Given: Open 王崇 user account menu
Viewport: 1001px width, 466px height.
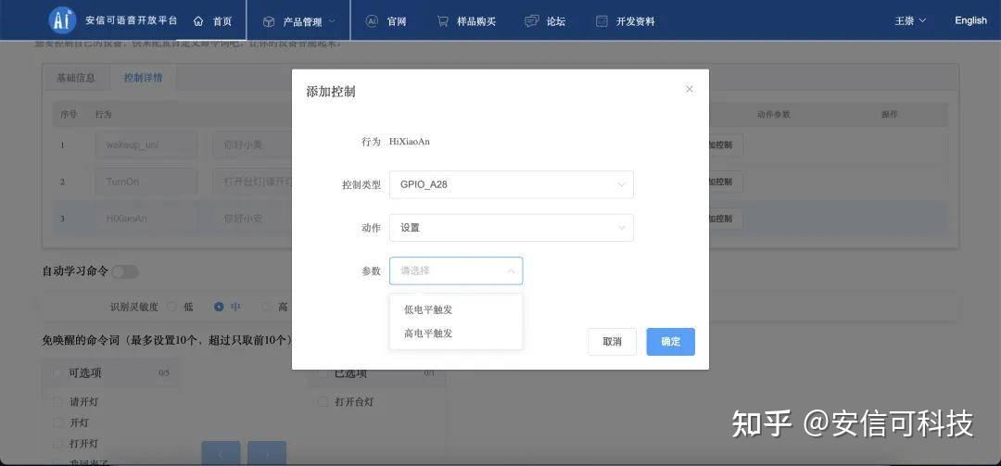Looking at the screenshot, I should pos(910,20).
